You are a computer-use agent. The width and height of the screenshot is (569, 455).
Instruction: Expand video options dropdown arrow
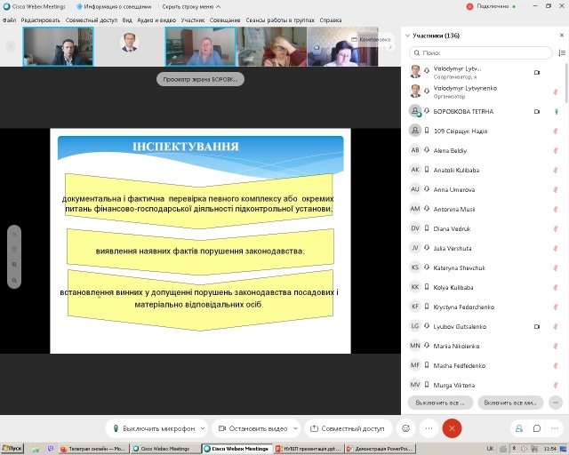pos(296,428)
